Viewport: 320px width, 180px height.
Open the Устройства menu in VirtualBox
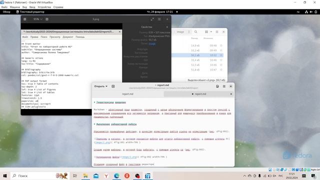(44, 7)
